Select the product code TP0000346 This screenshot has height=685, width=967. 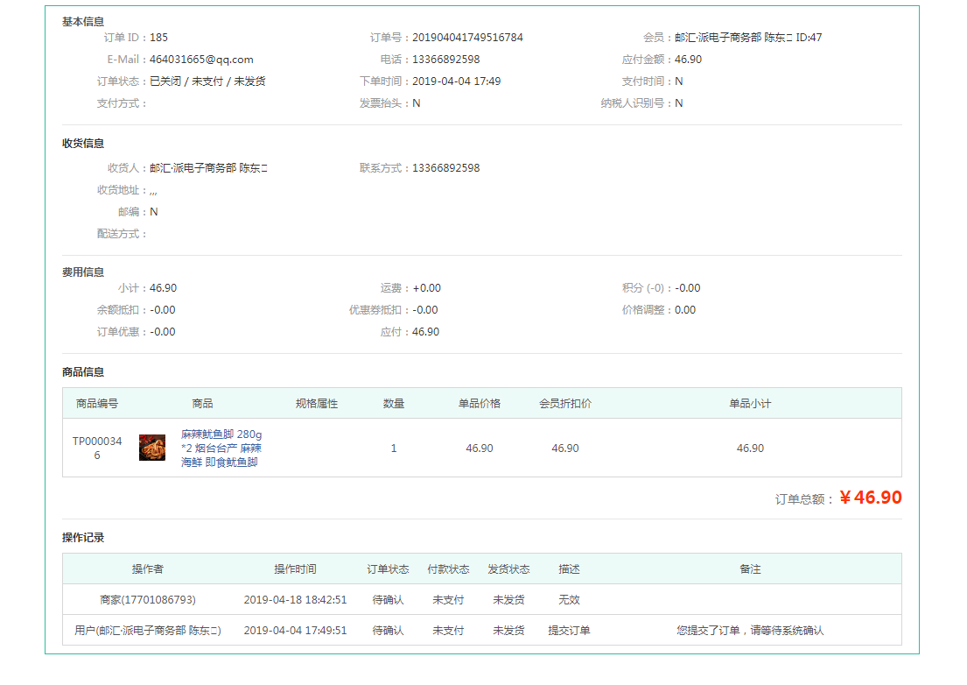point(97,448)
